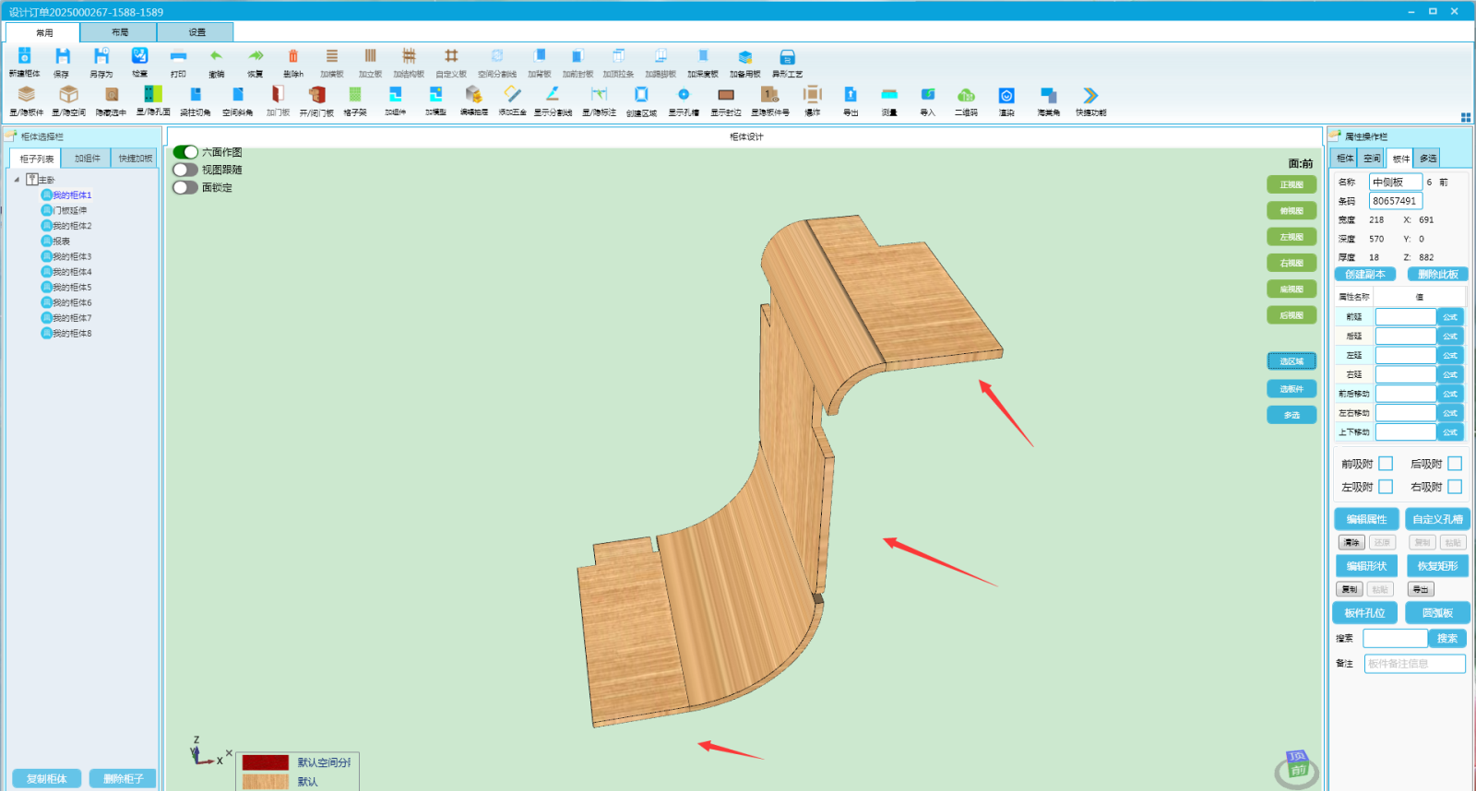The image size is (1476, 791).
Task: Click the 打印 (Print) icon
Action: (178, 57)
